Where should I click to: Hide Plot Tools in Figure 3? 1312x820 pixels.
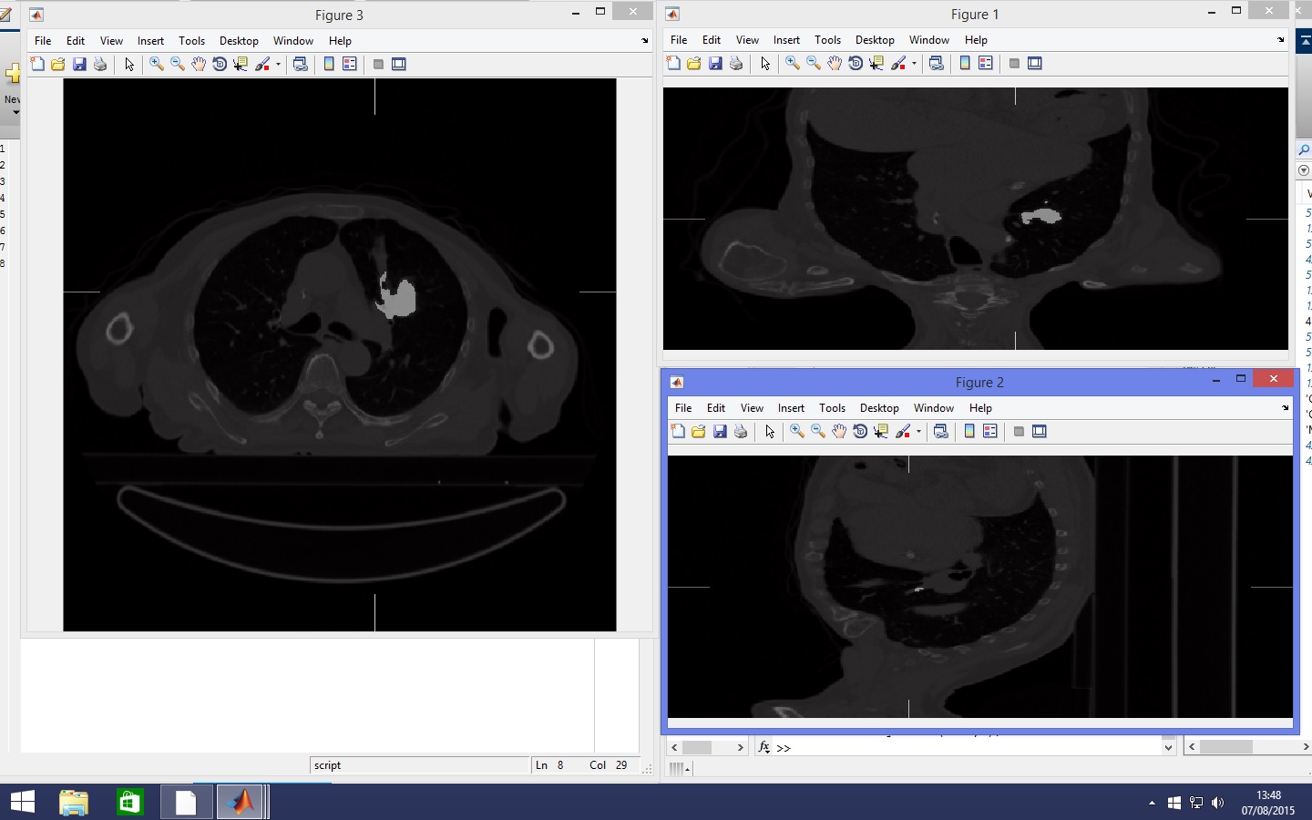tap(378, 64)
